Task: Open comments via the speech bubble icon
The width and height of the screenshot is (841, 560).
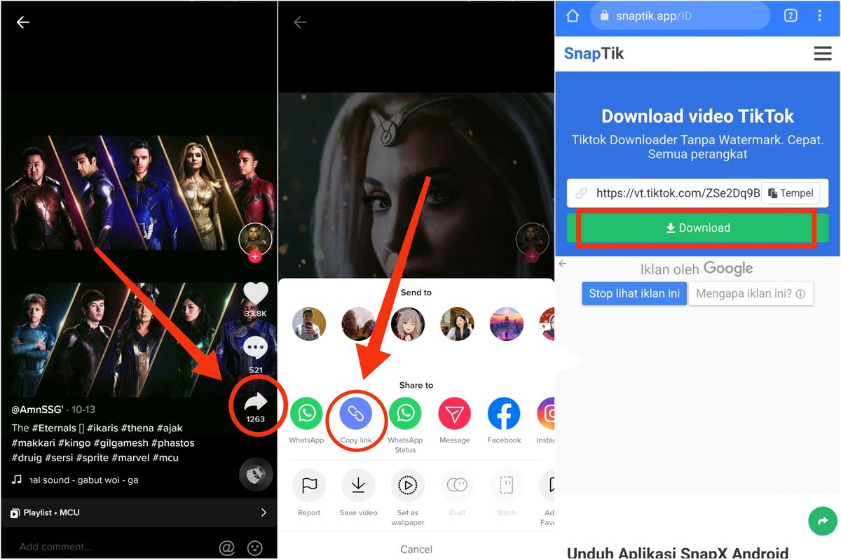Action: [255, 348]
